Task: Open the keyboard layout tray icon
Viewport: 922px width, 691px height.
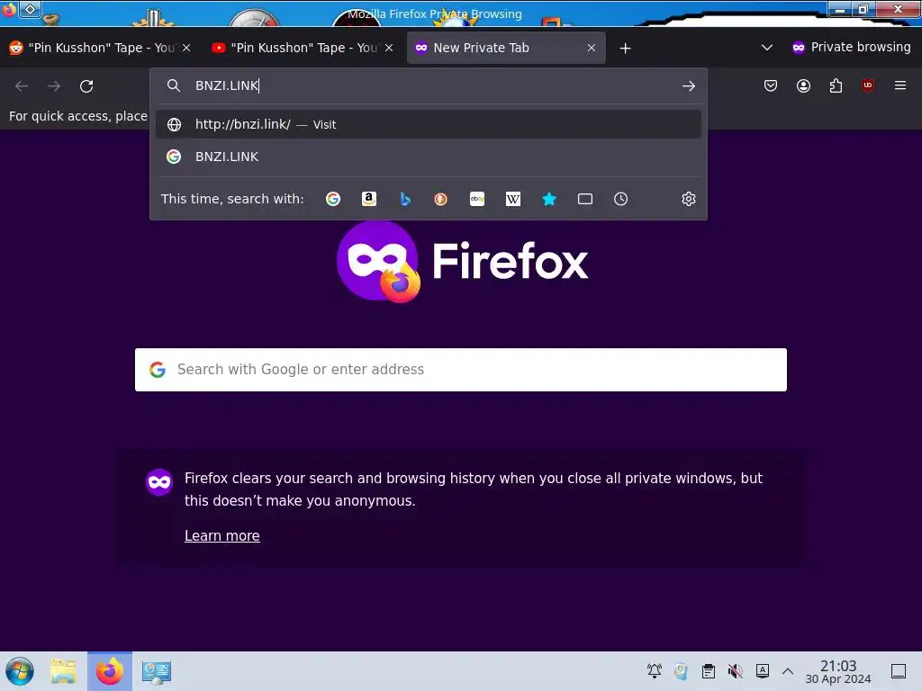Action: coord(763,671)
